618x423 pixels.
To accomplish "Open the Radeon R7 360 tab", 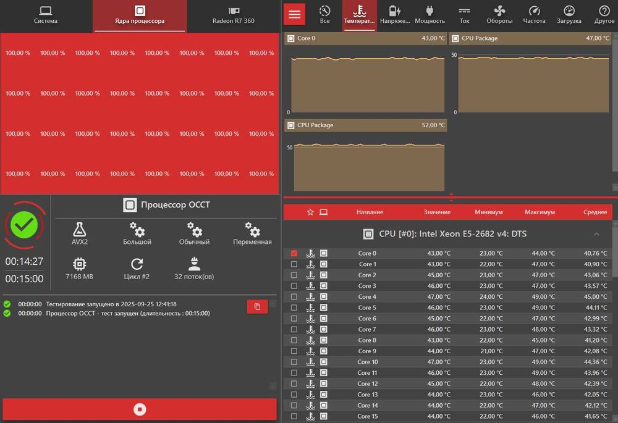I will pyautogui.click(x=234, y=15).
